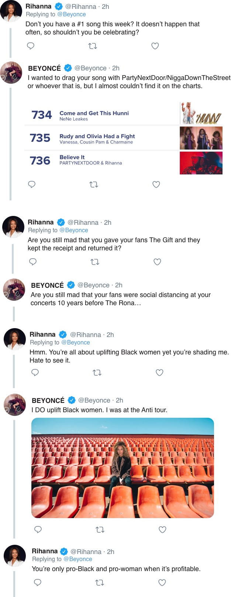Retweet Beyoncé's charts tweet
The image size is (231, 597).
point(94,184)
